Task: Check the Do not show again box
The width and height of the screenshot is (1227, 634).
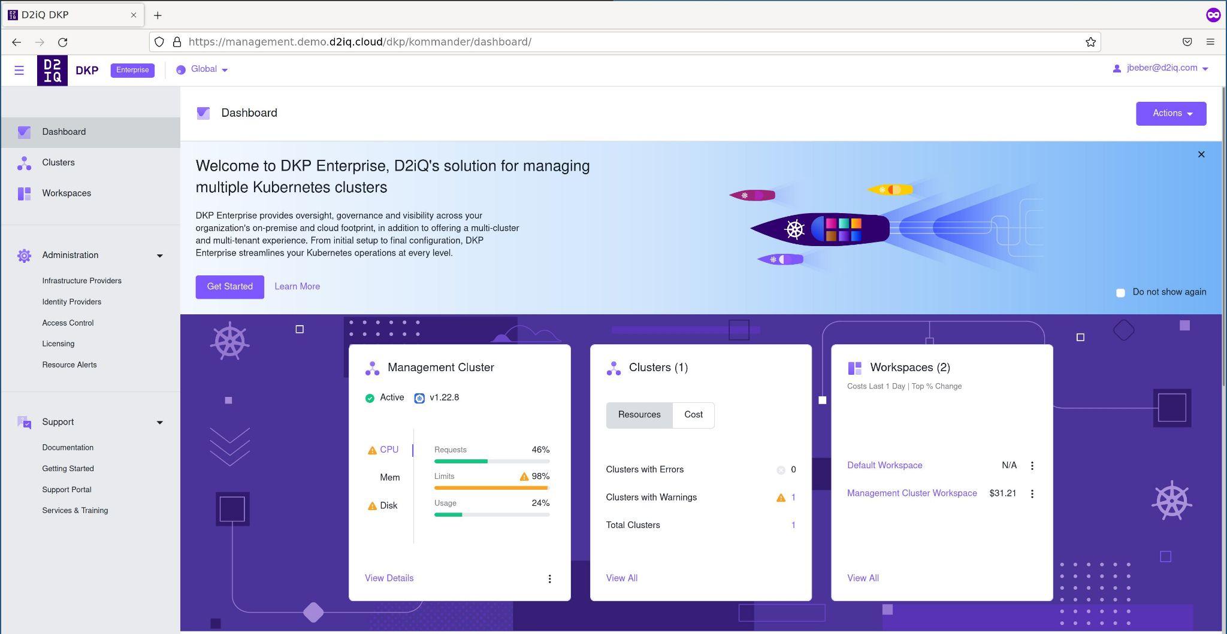Action: coord(1120,293)
